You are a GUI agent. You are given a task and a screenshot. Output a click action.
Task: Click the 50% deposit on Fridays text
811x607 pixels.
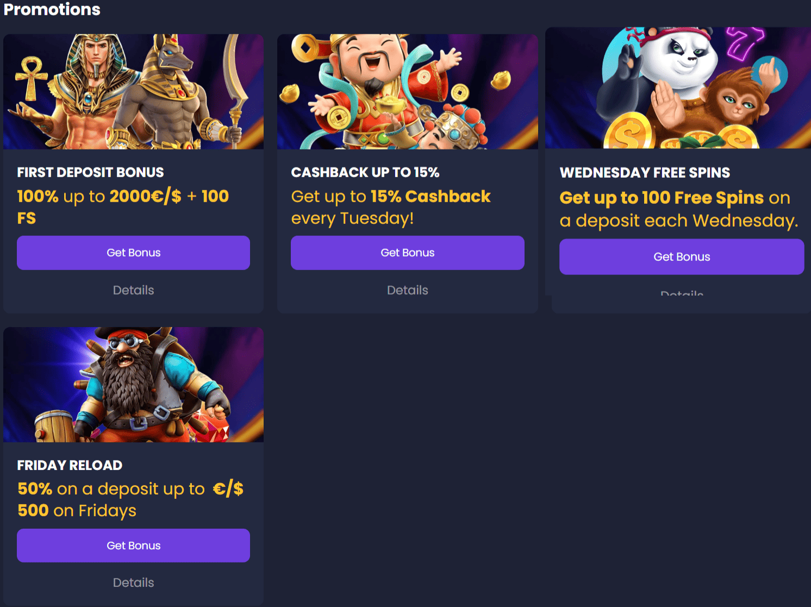pos(130,499)
